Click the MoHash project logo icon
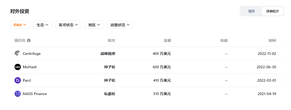291x110 pixels. click(x=17, y=67)
